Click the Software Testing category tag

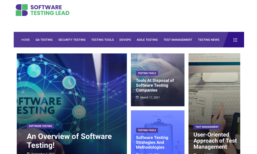[40, 126]
